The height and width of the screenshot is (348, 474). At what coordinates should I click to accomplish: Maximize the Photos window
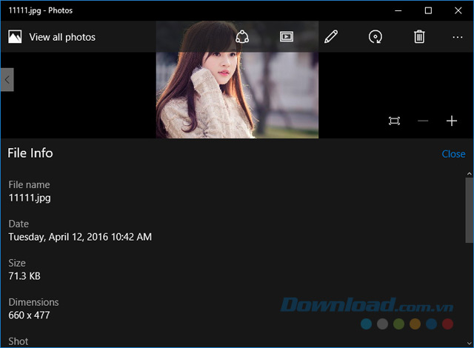tap(428, 10)
